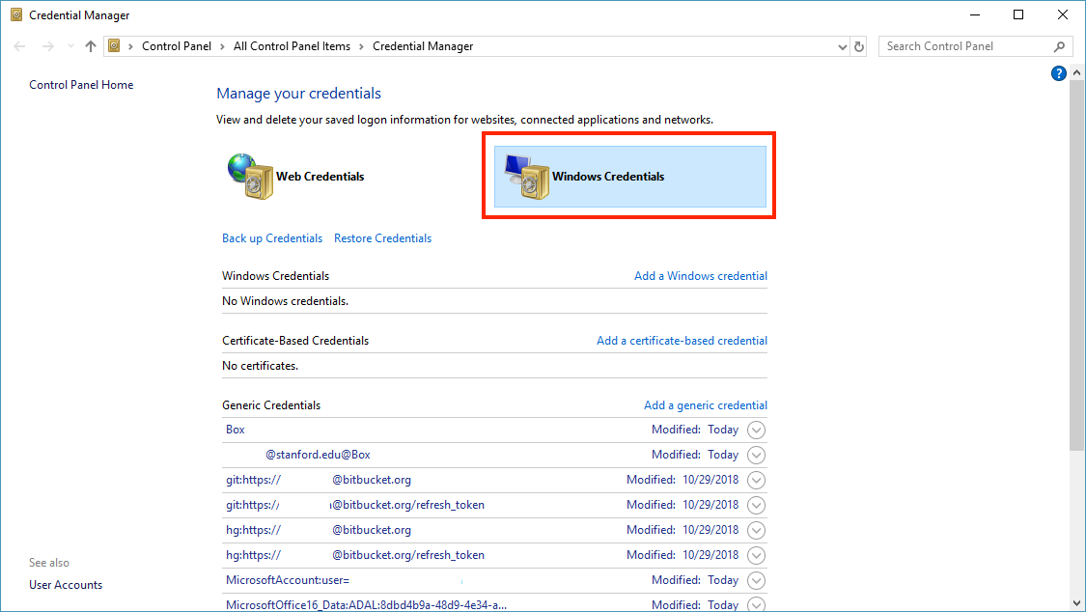Click the search magnifier icon
This screenshot has width=1086, height=612.
tap(1059, 46)
